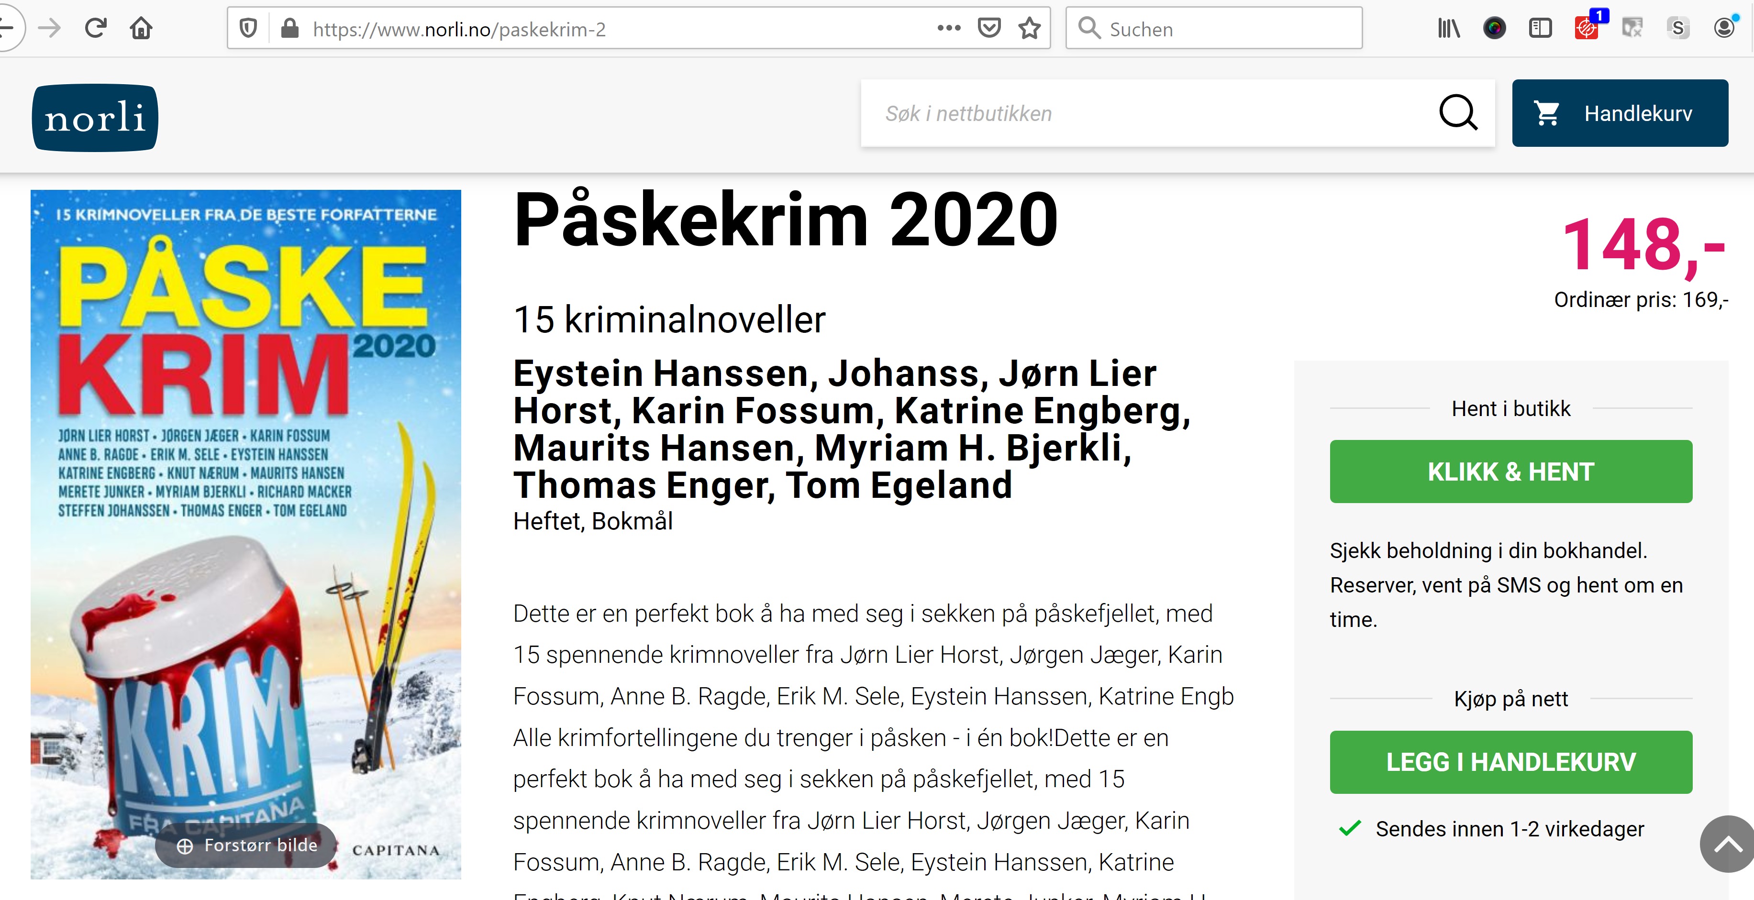Screen dimensions: 1754x900
Task: Click the KLIKK & HENT button
Action: (x=1511, y=472)
